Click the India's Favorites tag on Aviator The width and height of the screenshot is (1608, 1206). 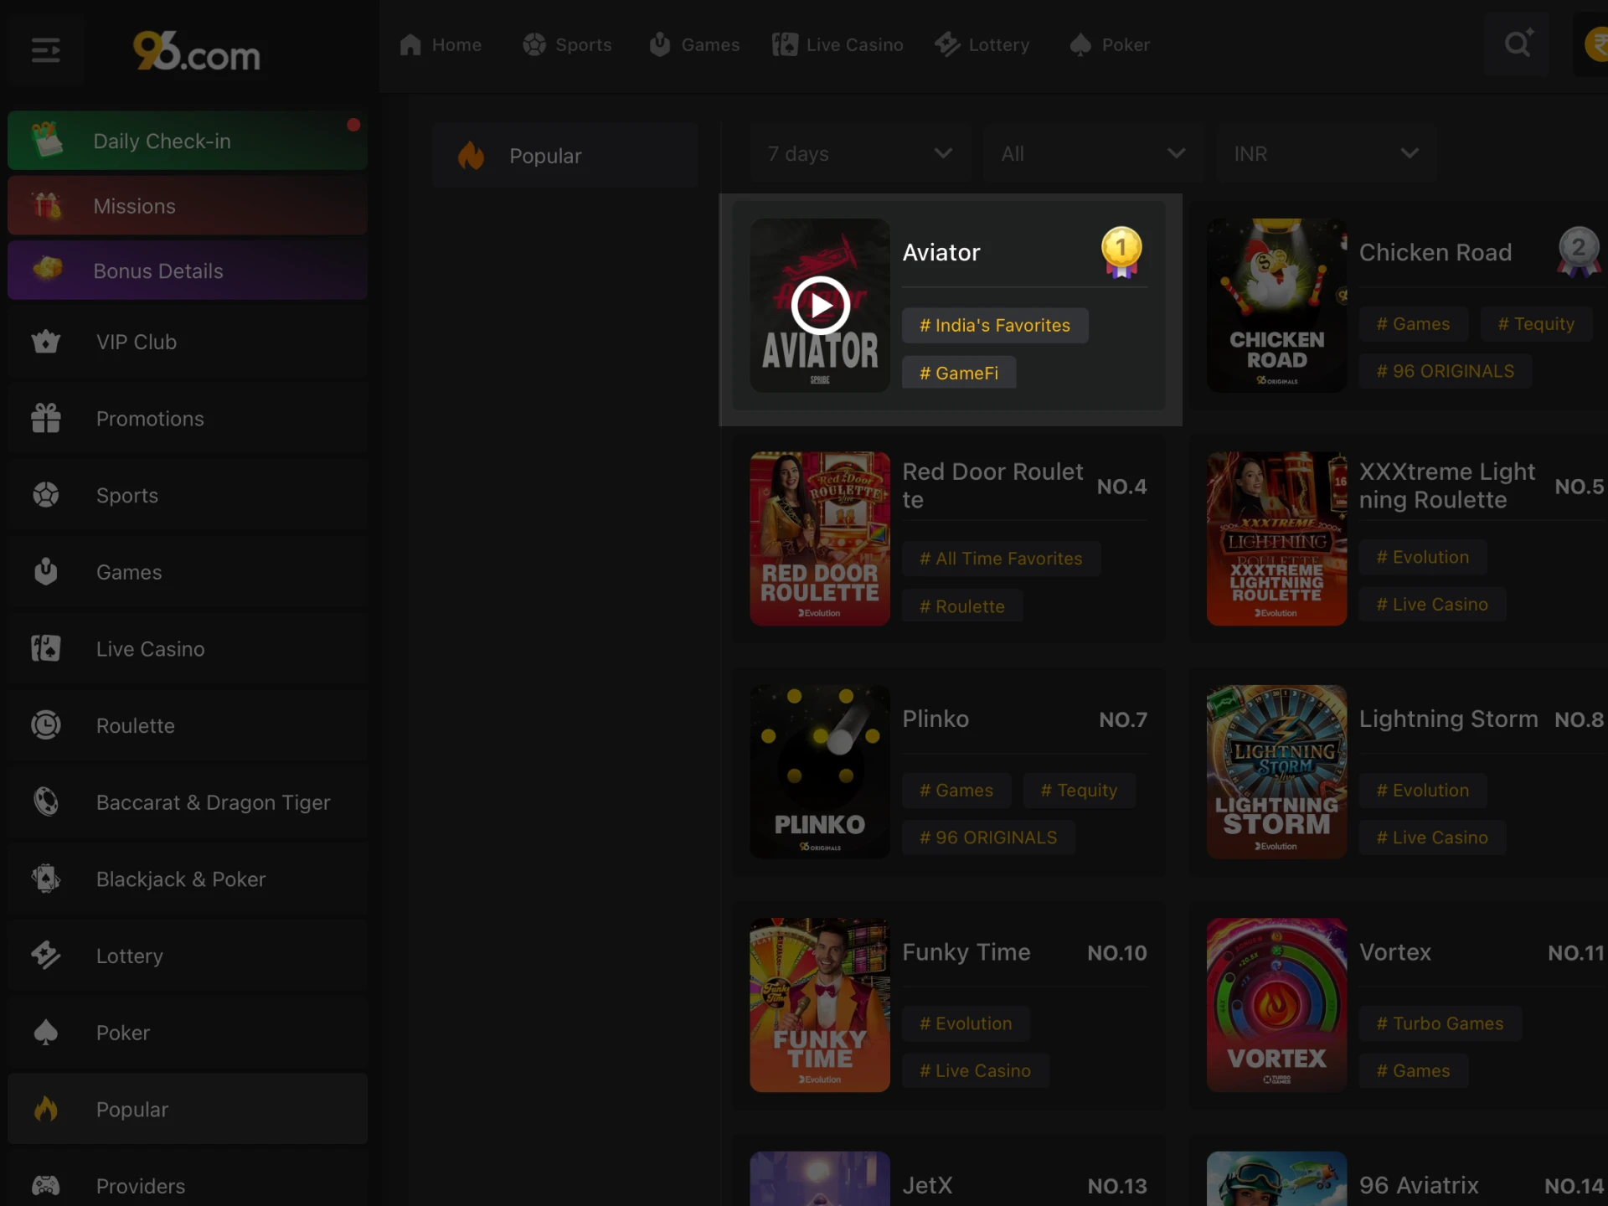[x=994, y=325]
